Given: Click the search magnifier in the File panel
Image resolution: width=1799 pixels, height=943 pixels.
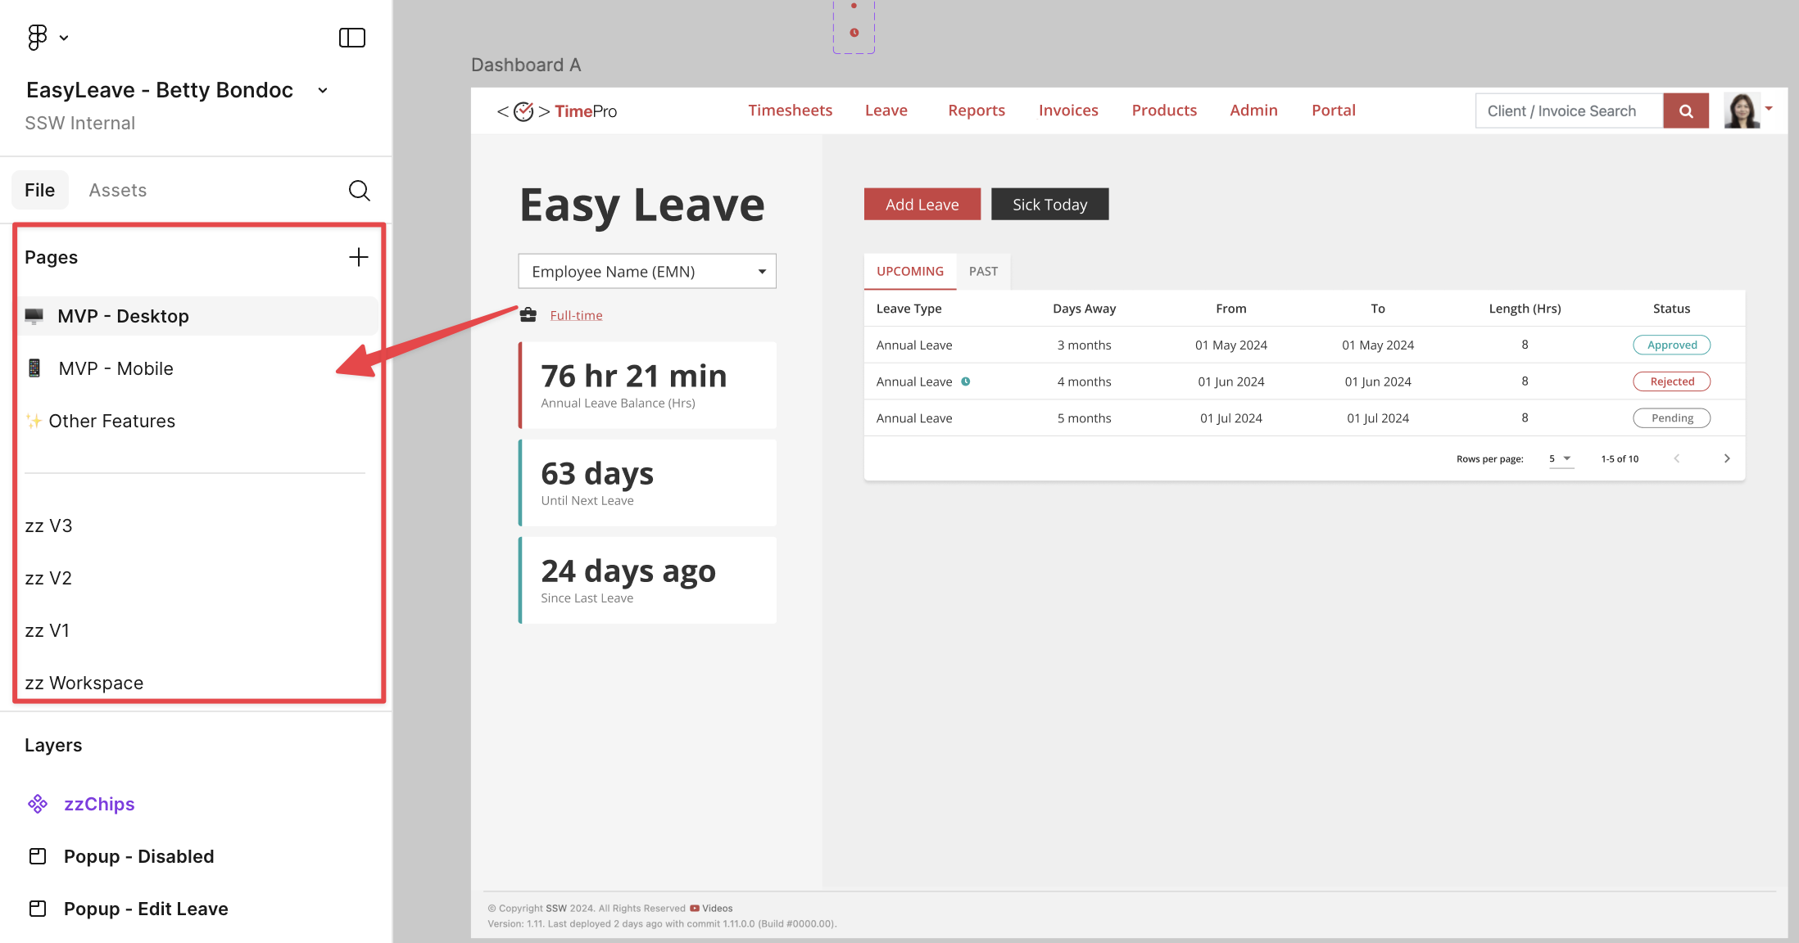Looking at the screenshot, I should pos(359,191).
